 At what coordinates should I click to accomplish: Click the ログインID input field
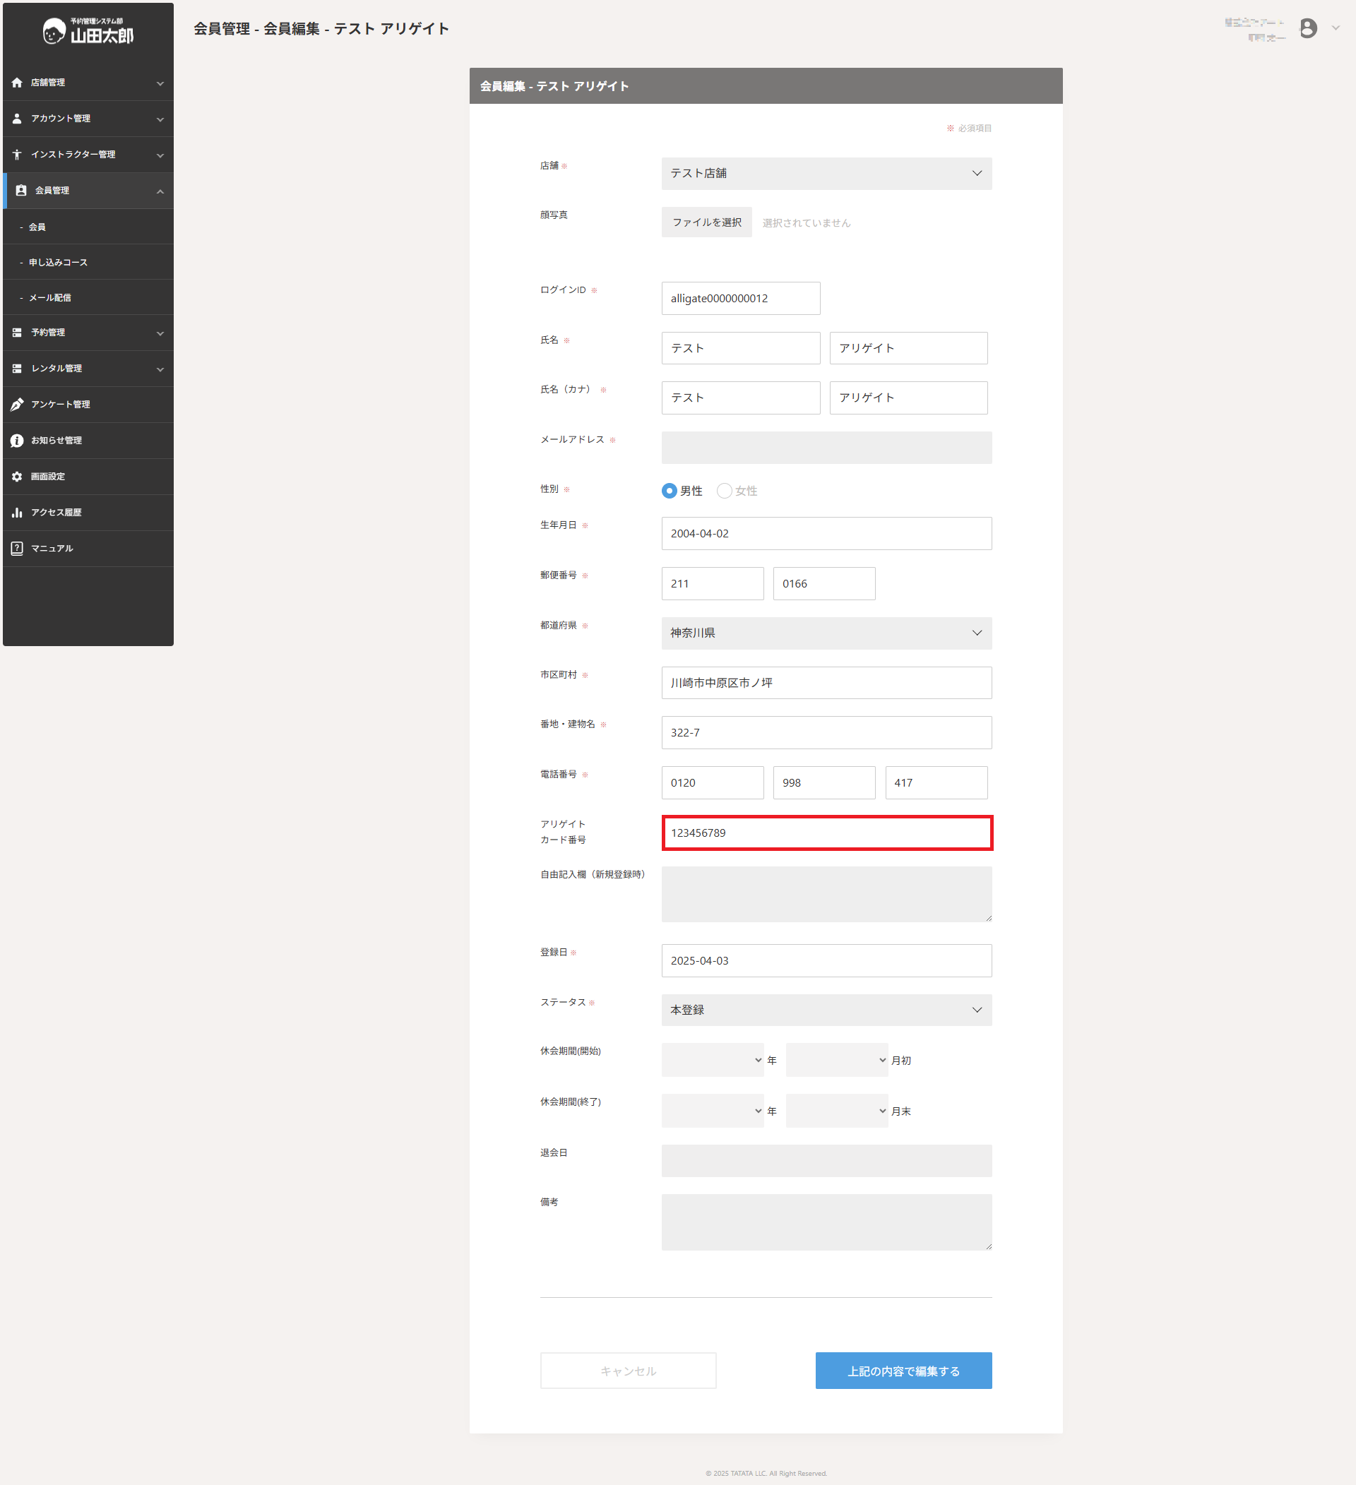pos(740,298)
